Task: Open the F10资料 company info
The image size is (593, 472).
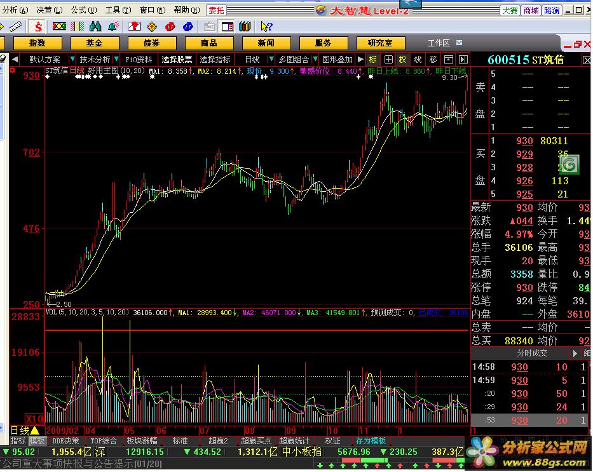Action: (x=139, y=59)
